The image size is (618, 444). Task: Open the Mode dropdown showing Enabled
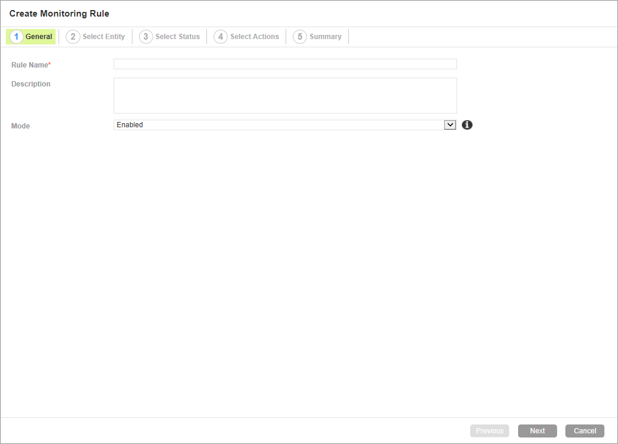tap(278, 125)
